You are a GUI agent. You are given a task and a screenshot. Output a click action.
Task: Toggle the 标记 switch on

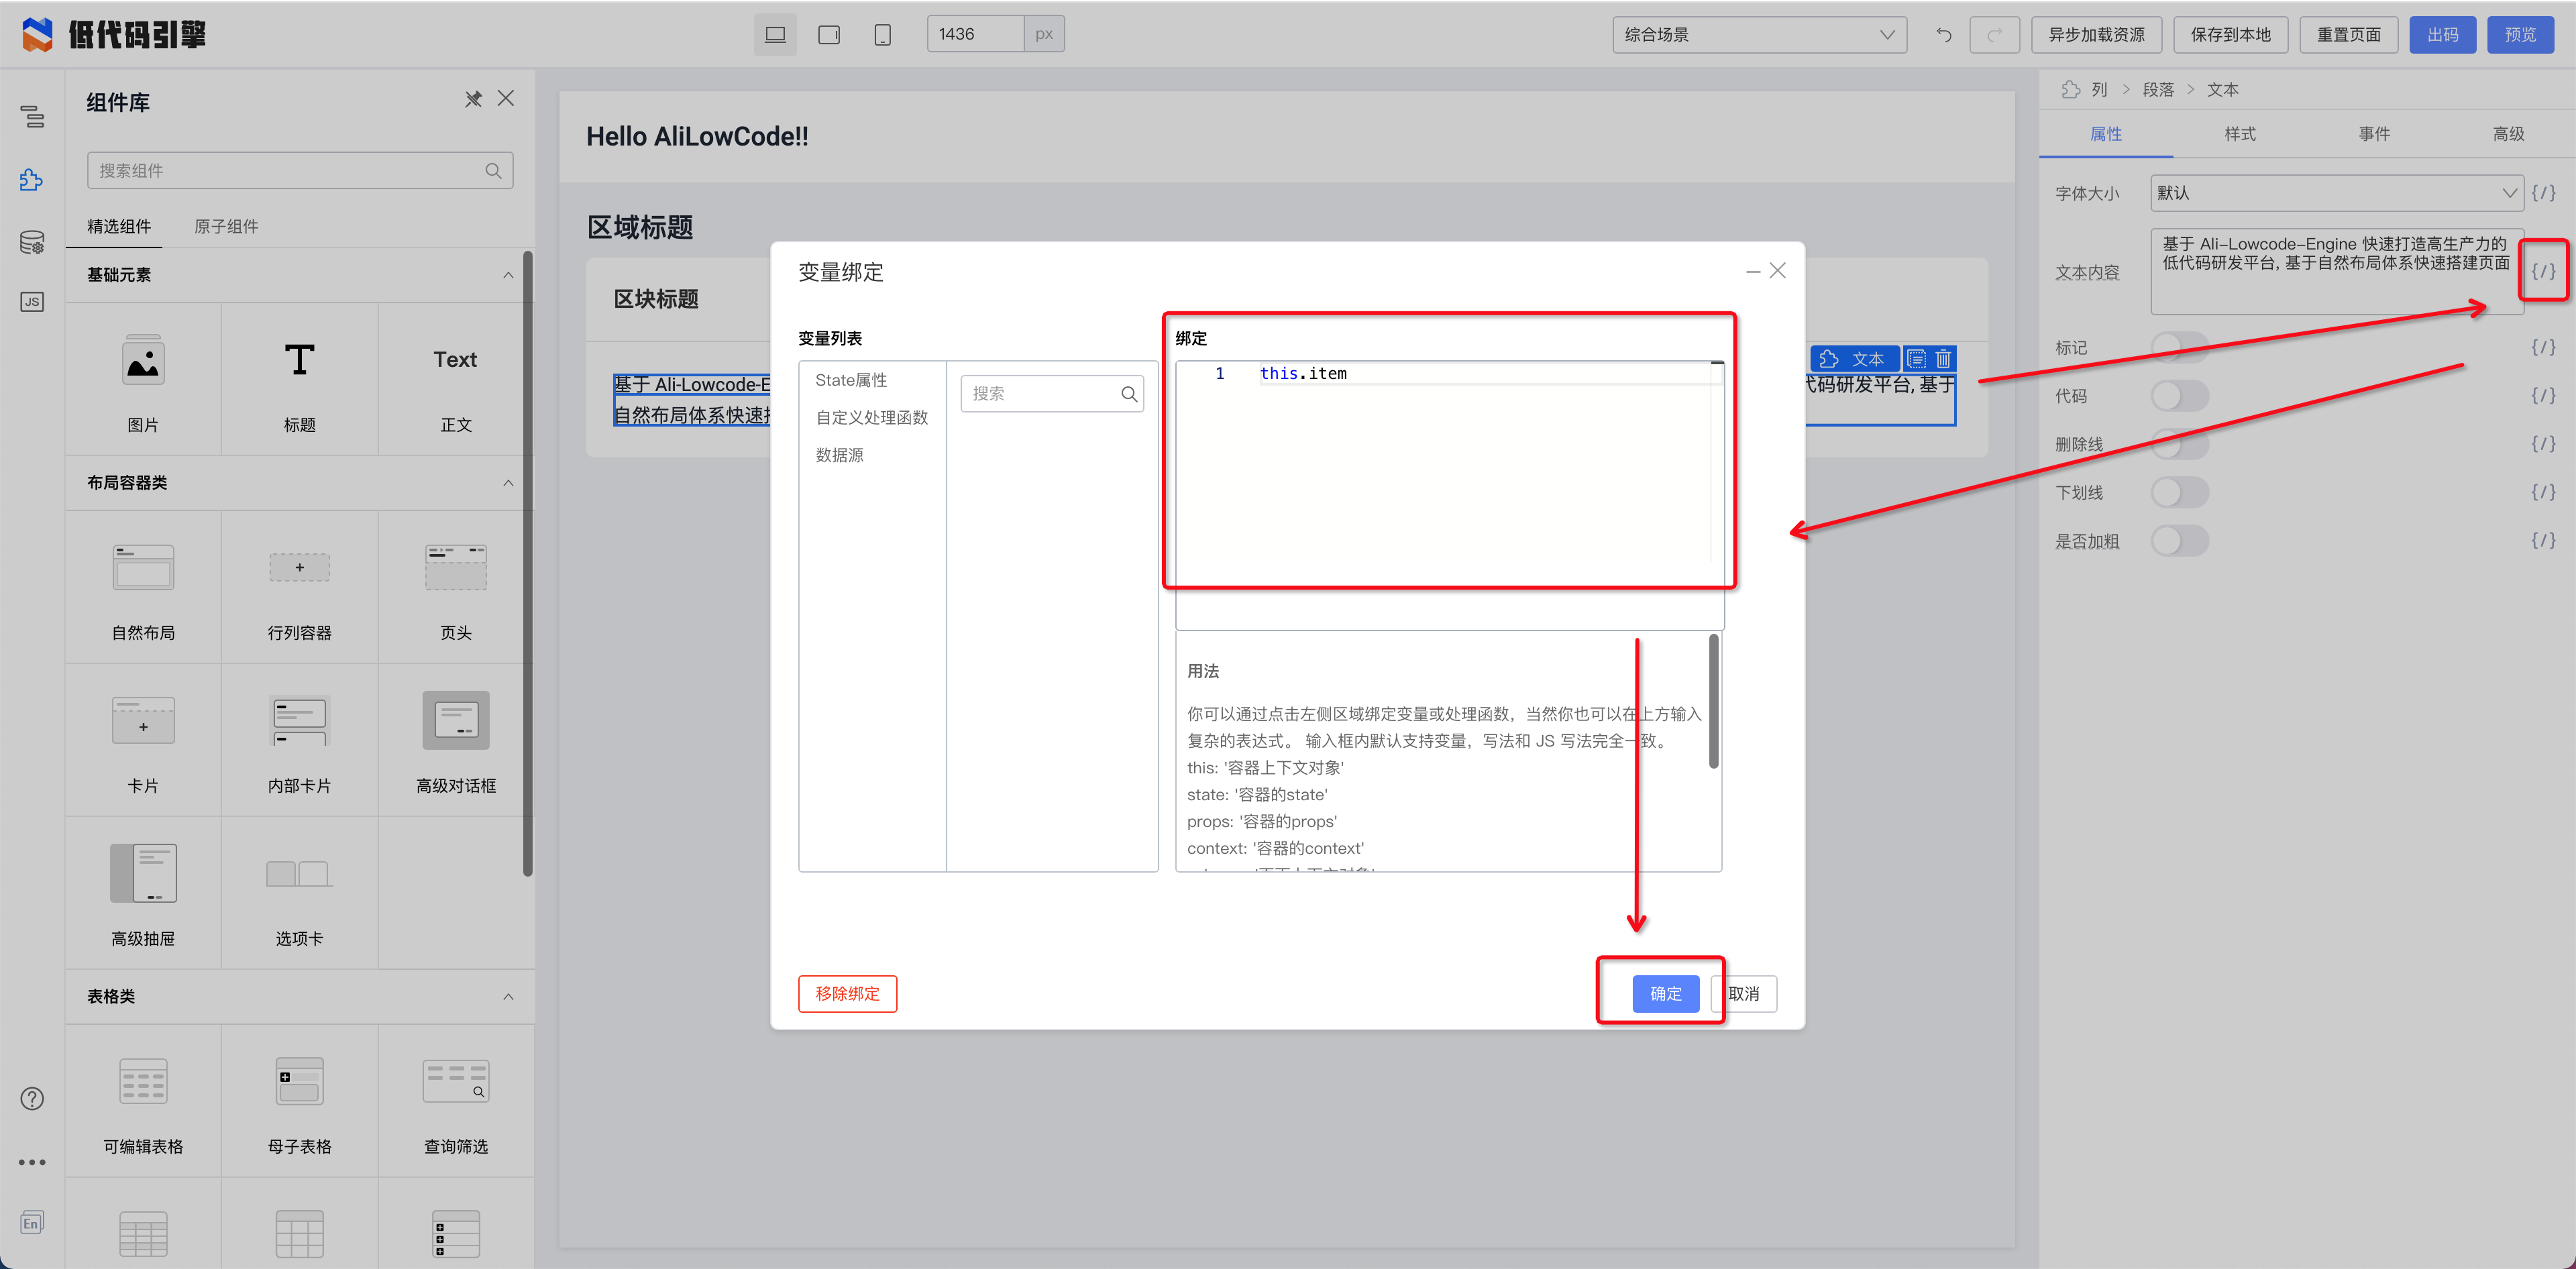click(2179, 347)
